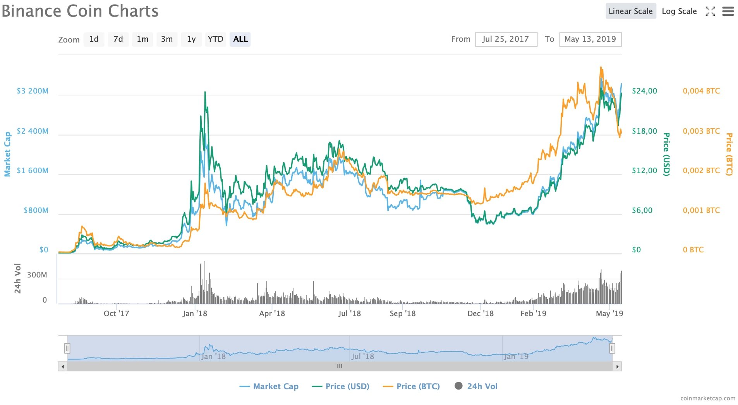Grab the left navigator range handle
The width and height of the screenshot is (738, 405).
click(67, 348)
